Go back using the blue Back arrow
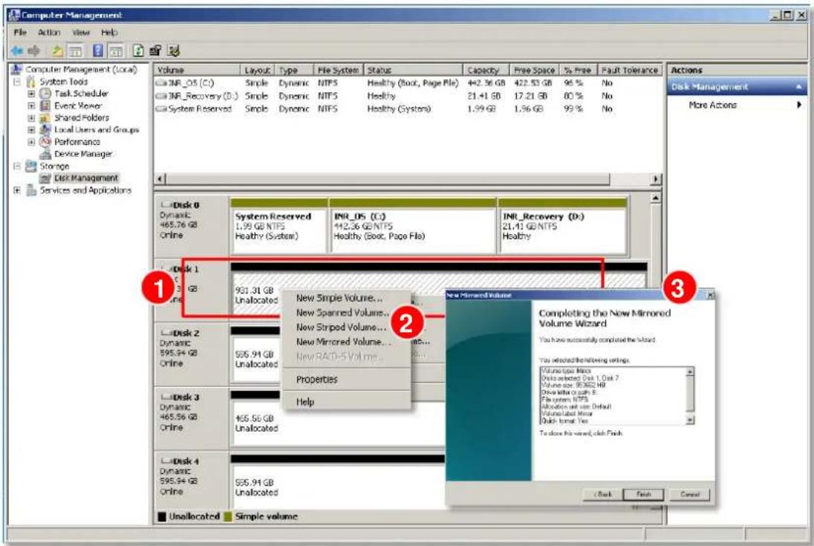This screenshot has height=546, width=814. [x=17, y=51]
